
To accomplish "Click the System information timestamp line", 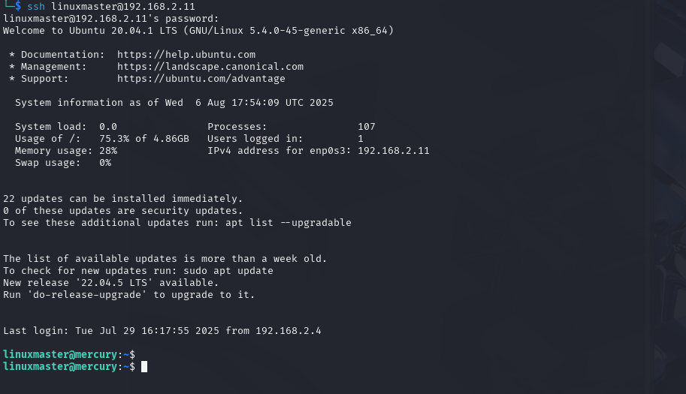I will [x=174, y=103].
